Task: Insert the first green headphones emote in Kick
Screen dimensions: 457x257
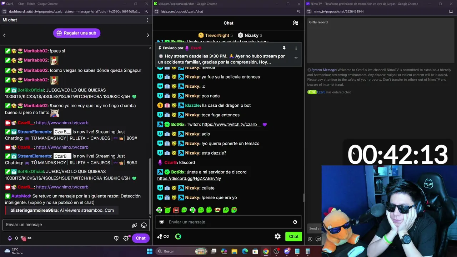Action: click(159, 210)
